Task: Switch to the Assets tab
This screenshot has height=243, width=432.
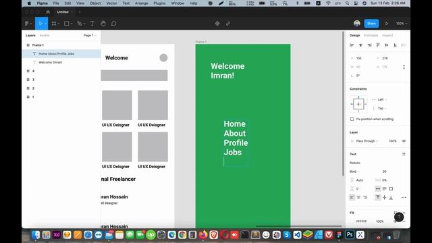Action: [x=45, y=36]
